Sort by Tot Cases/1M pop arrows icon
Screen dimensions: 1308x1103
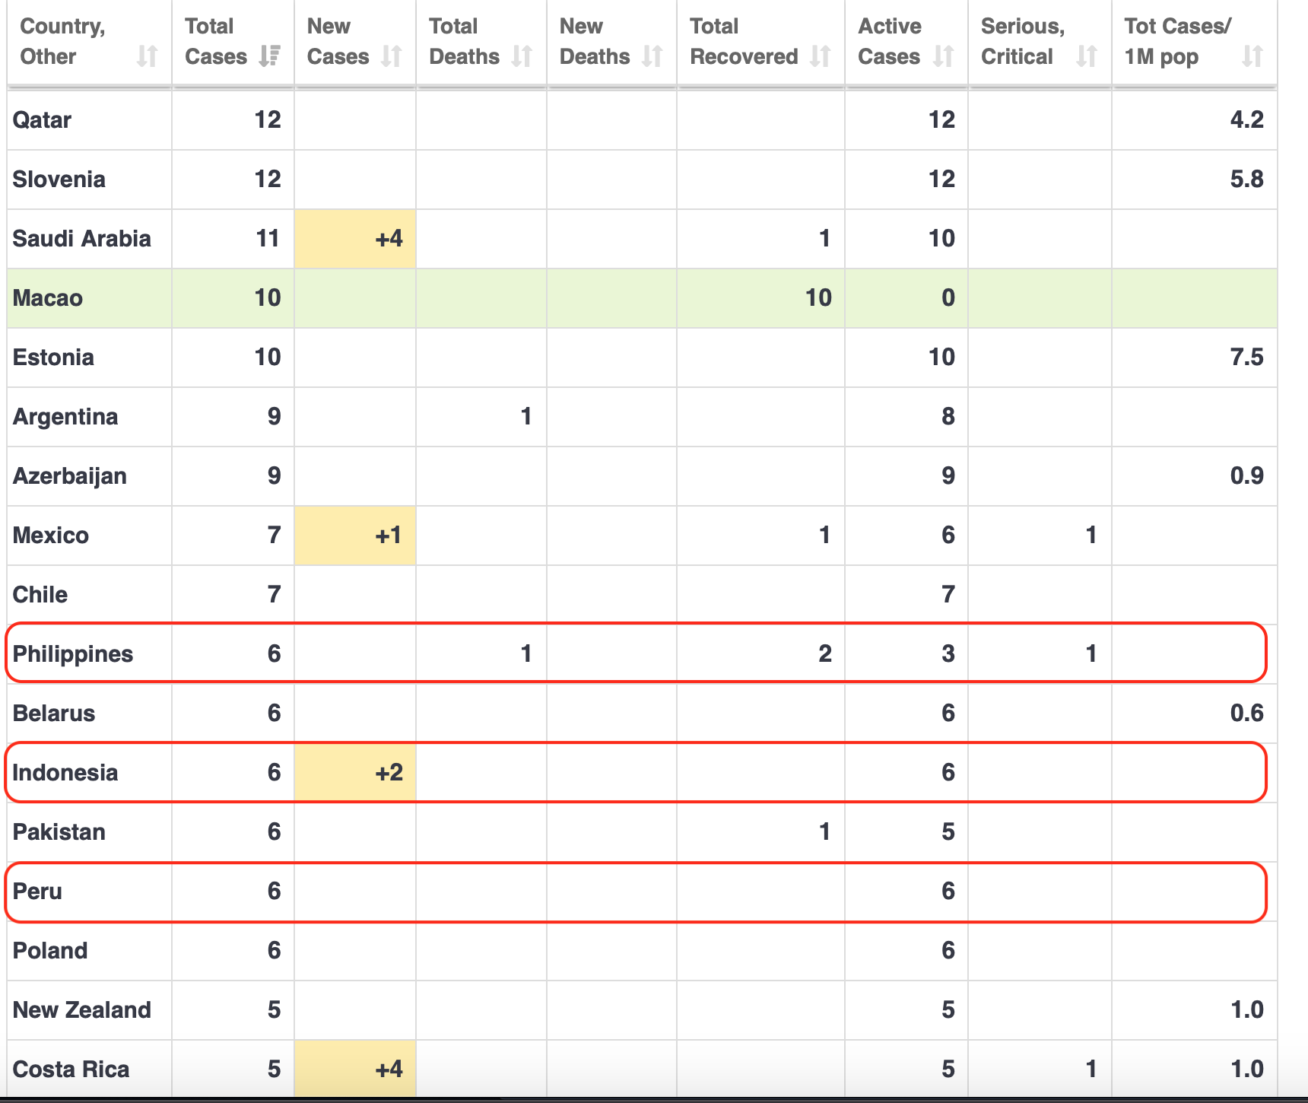(1252, 56)
